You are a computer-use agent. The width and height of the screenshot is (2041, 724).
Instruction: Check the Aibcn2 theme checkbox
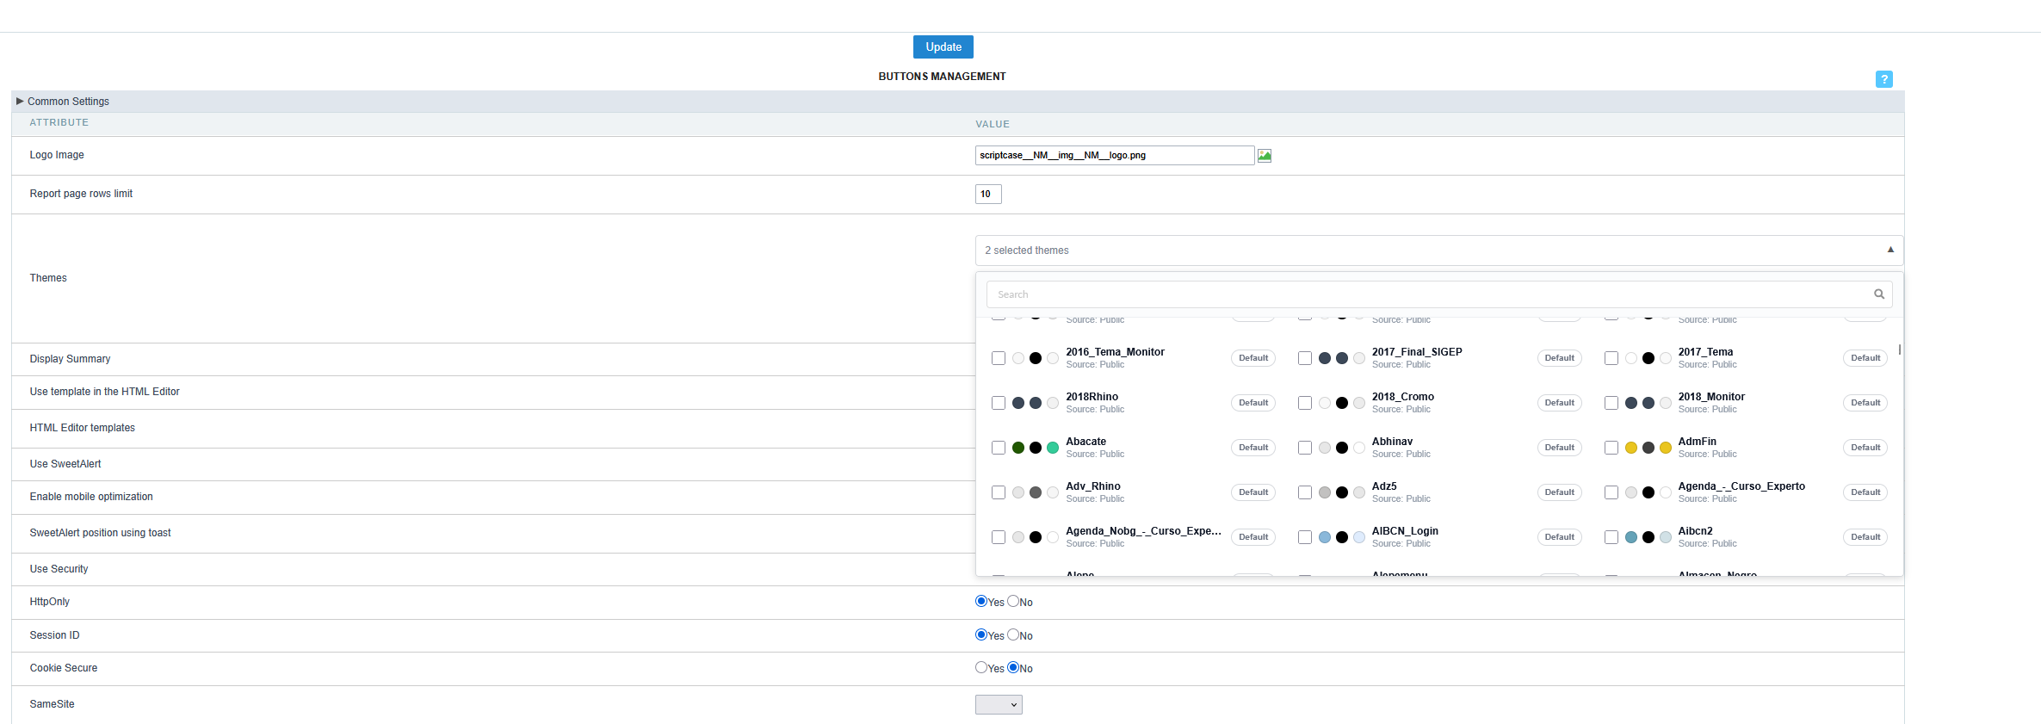click(1611, 537)
